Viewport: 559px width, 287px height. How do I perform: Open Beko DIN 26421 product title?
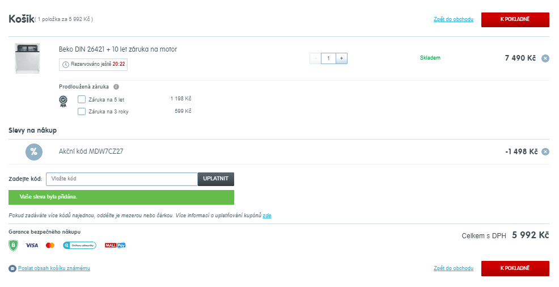tap(118, 49)
